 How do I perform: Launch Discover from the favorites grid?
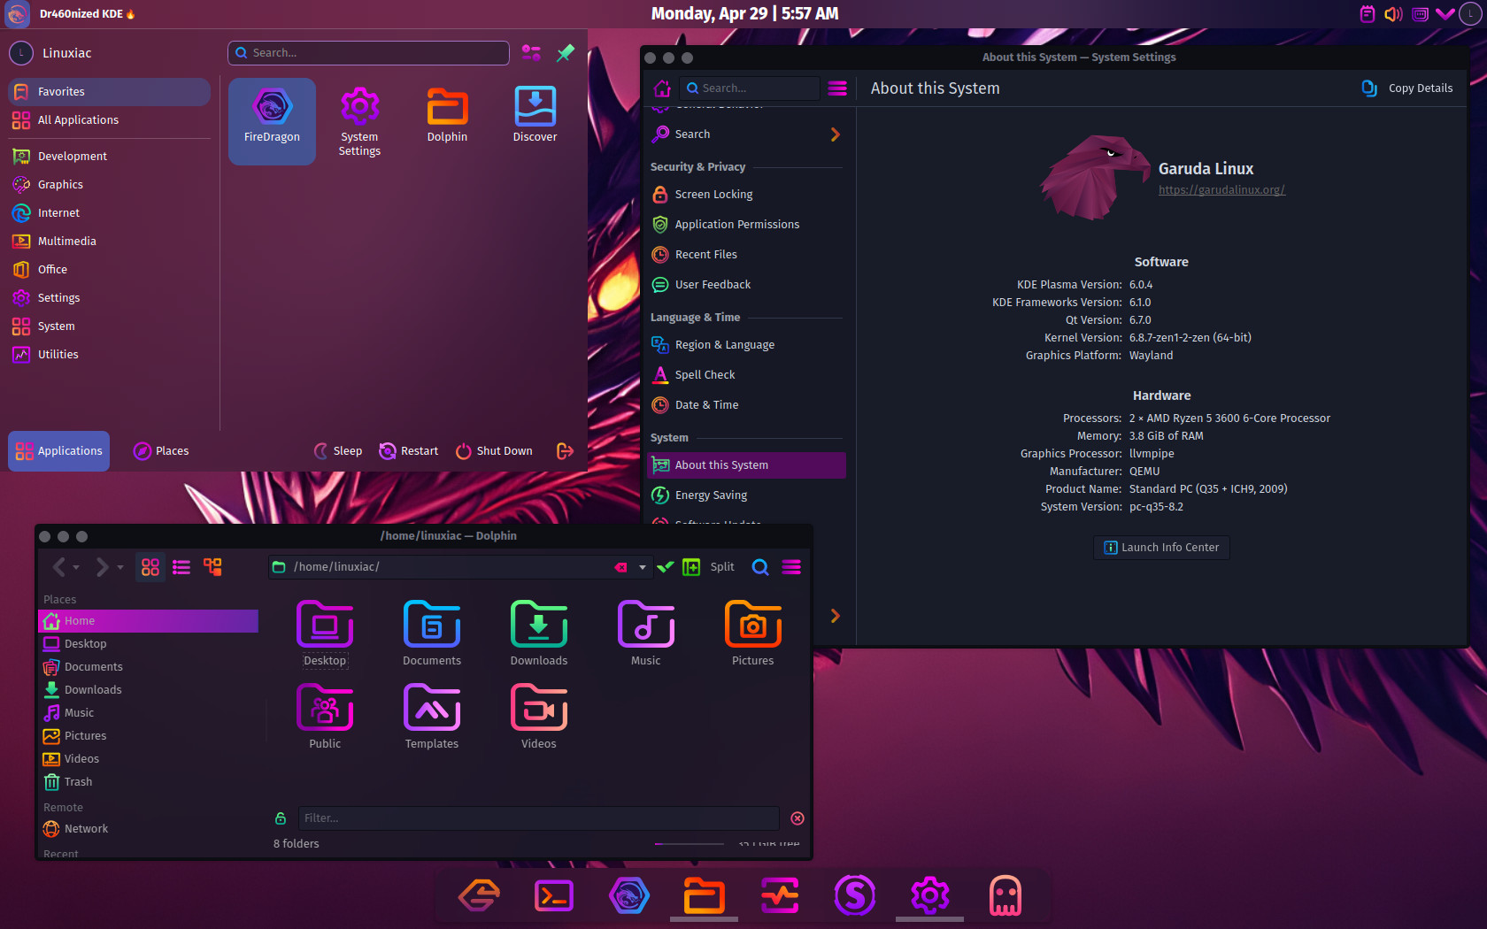[x=535, y=115]
